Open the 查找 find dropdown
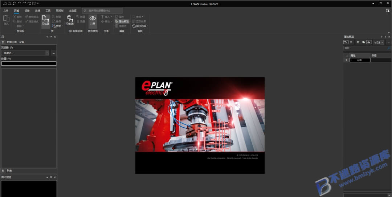The height and width of the screenshot is (197, 392). click(138, 17)
